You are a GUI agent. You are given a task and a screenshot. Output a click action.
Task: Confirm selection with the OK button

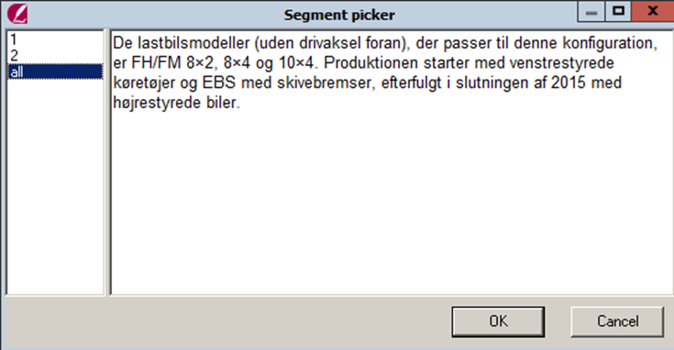pos(498,322)
